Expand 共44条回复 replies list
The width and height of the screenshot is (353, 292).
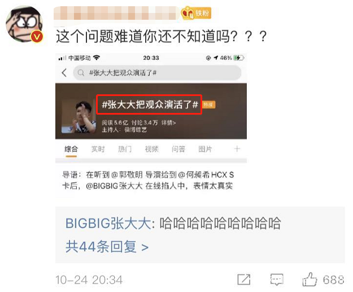point(107,247)
